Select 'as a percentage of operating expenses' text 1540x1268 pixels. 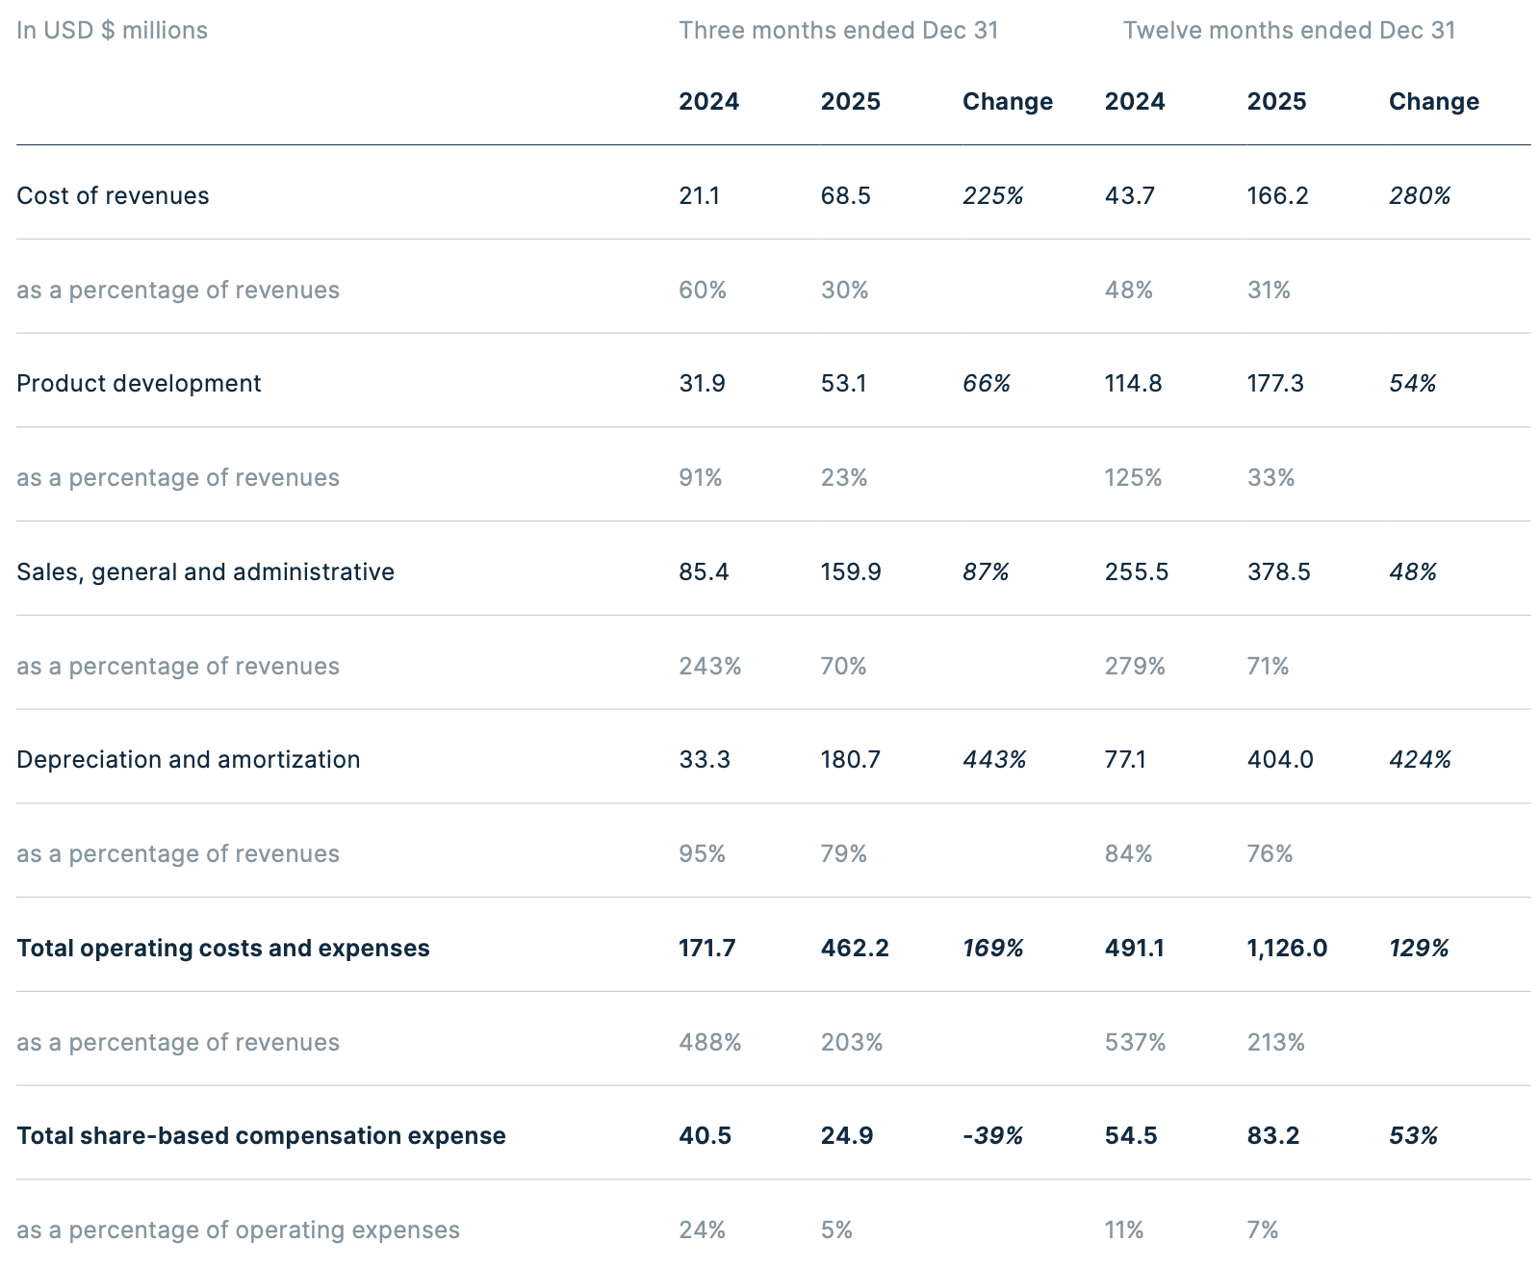(x=238, y=1230)
